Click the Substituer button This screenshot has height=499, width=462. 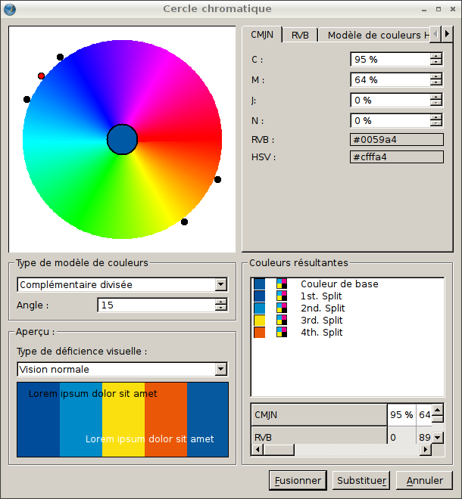click(361, 480)
